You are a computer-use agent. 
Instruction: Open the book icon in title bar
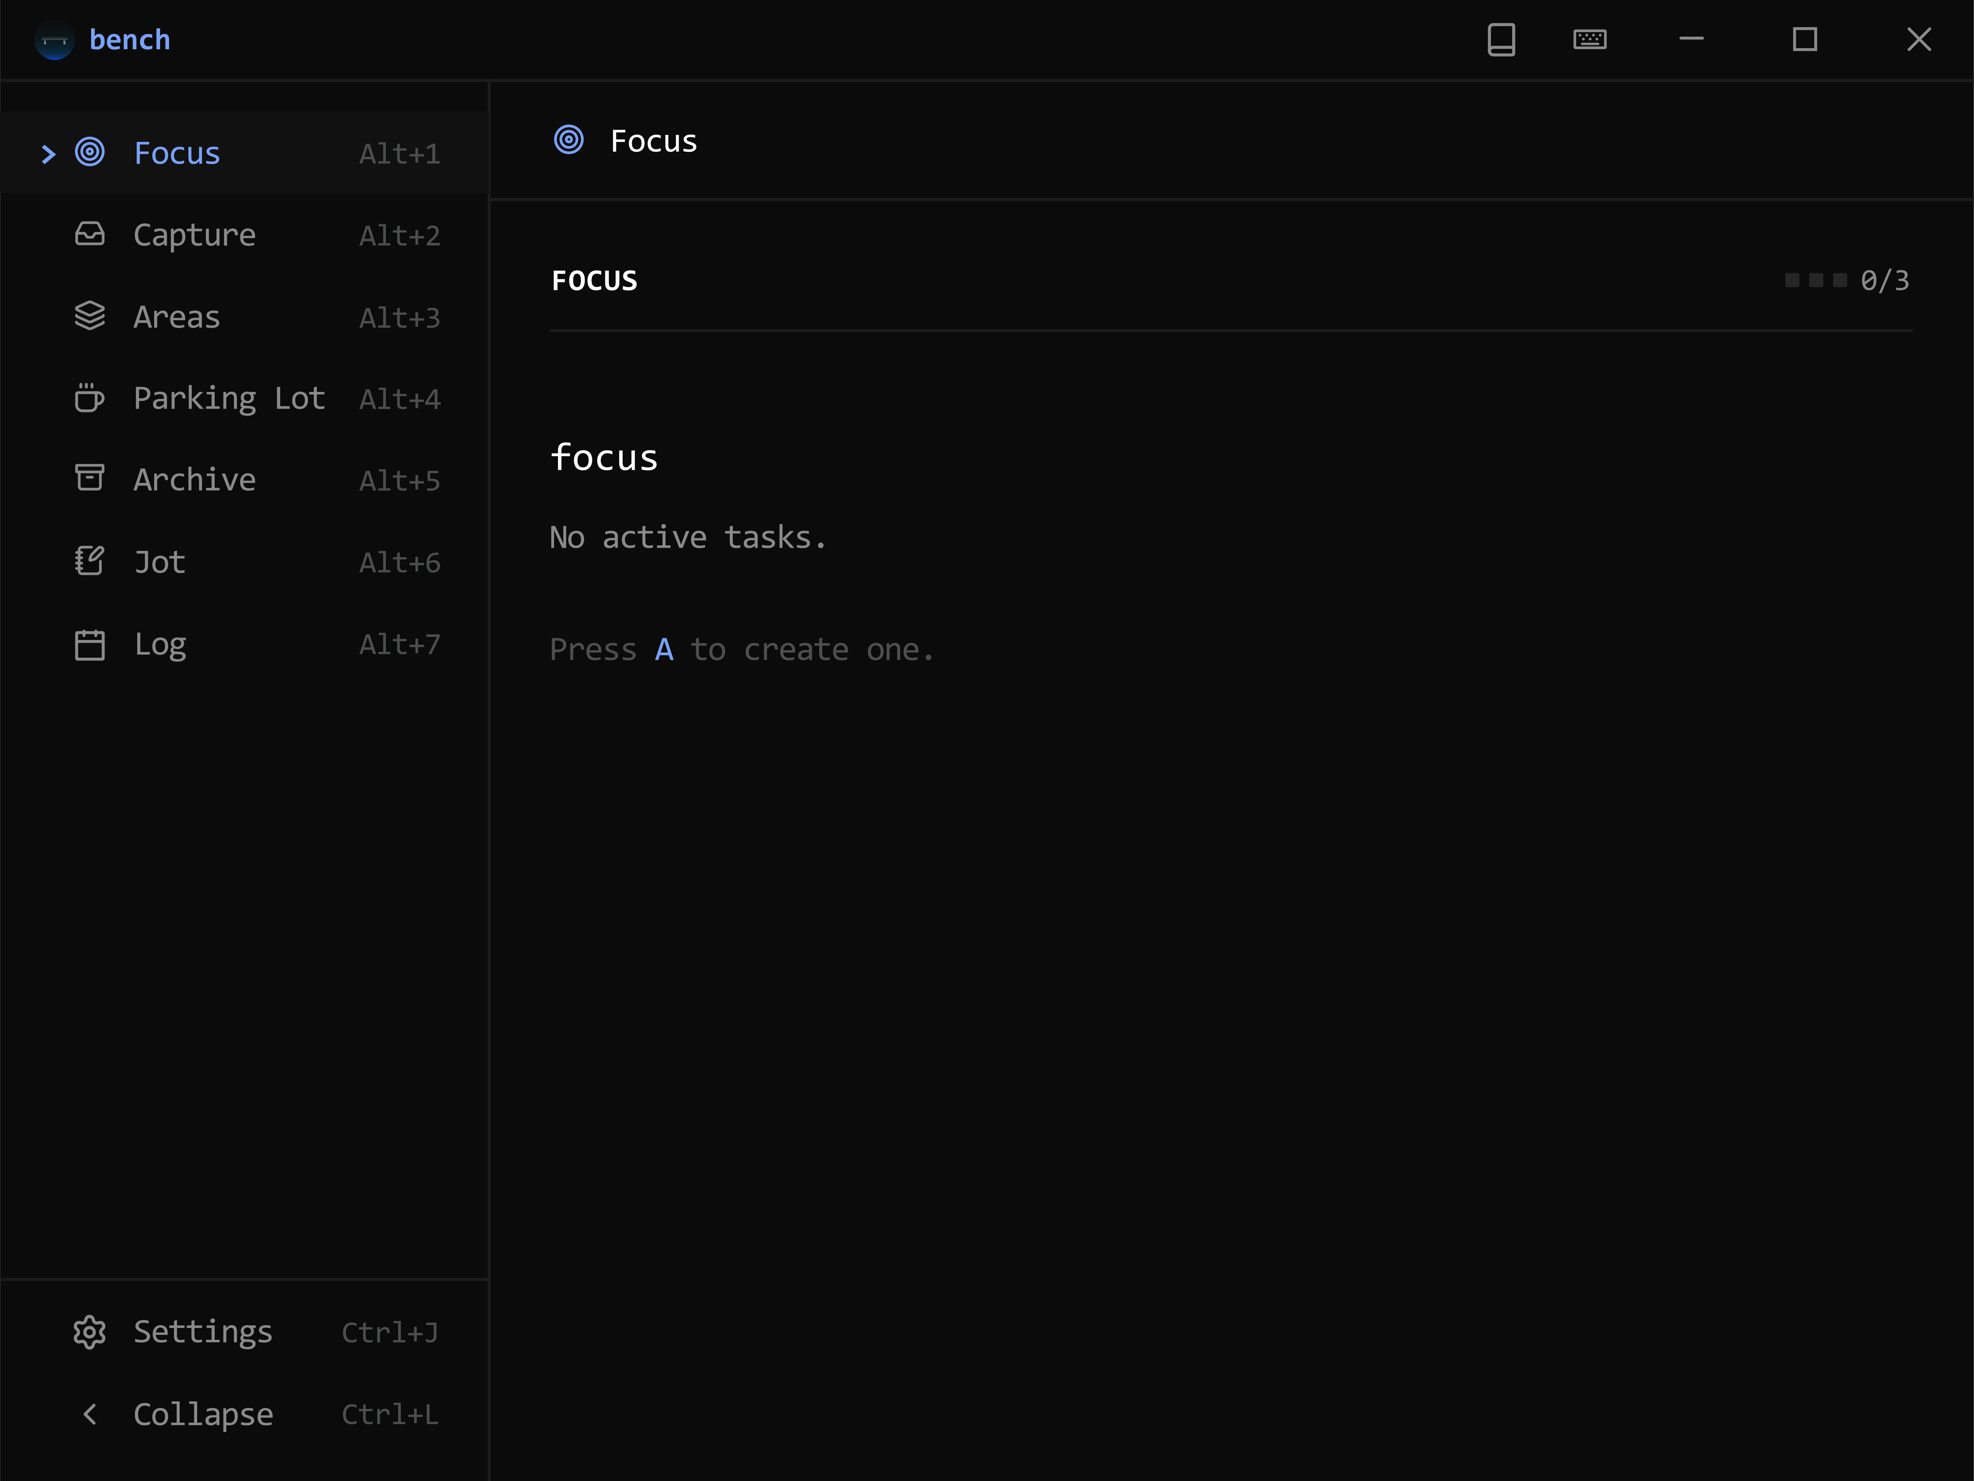click(1501, 39)
